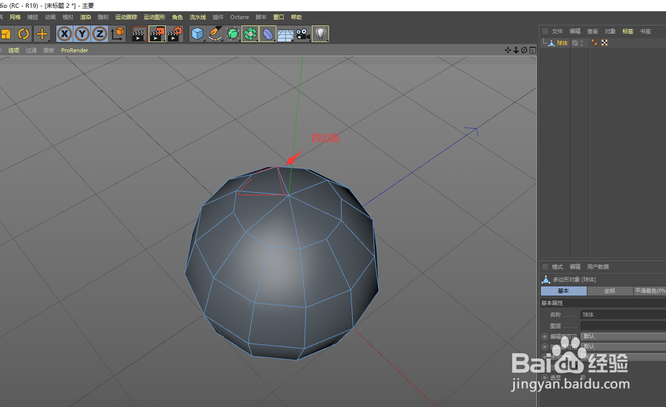Open the Render Settings icon with gear

coord(175,34)
